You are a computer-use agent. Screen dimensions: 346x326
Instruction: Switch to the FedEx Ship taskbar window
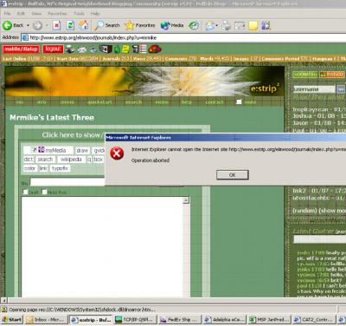[x=179, y=320]
